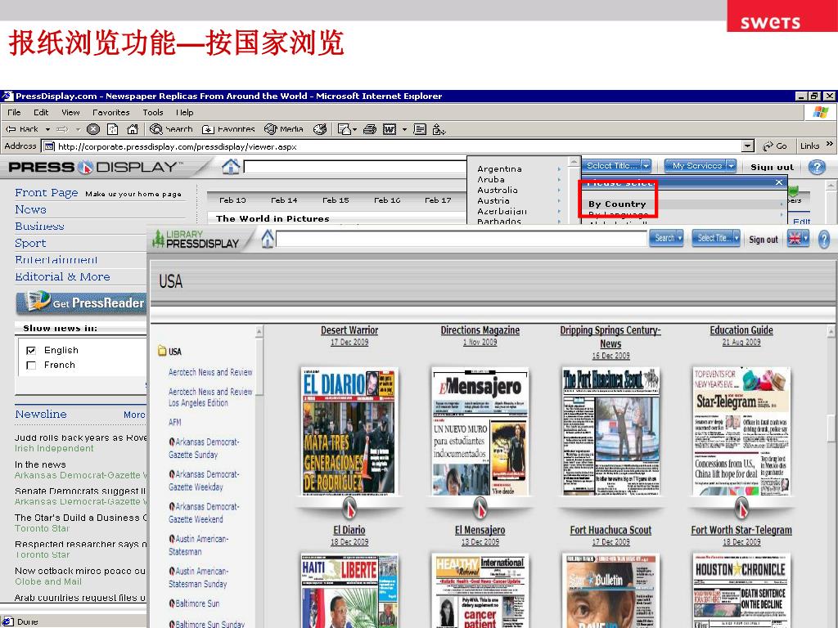838x628 pixels.
Task: Open the Edit menu
Action: [41, 112]
